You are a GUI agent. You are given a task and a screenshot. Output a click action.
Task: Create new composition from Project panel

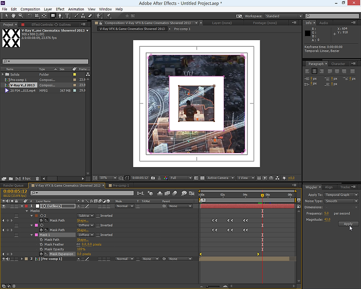tap(18, 179)
